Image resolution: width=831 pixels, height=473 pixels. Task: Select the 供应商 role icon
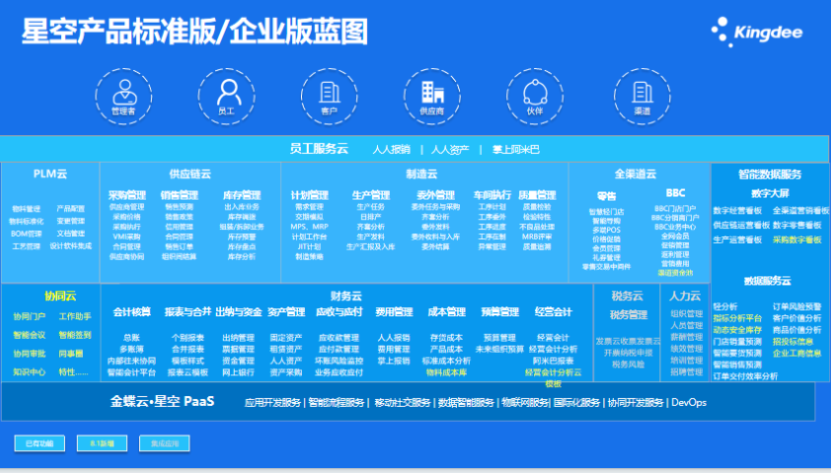(432, 97)
